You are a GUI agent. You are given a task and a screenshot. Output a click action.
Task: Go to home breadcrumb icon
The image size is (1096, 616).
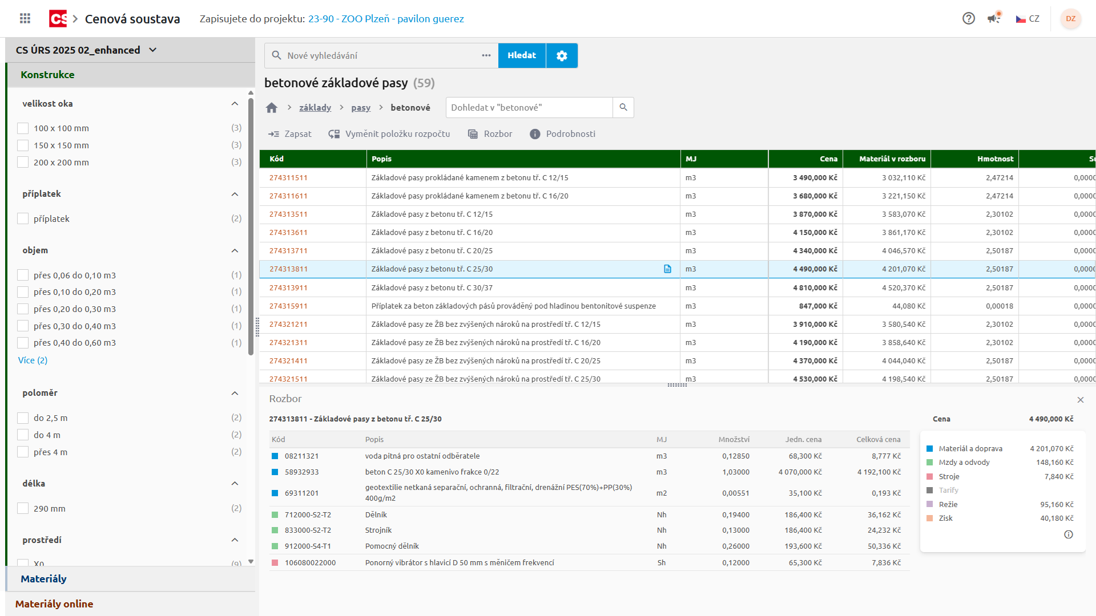click(272, 108)
